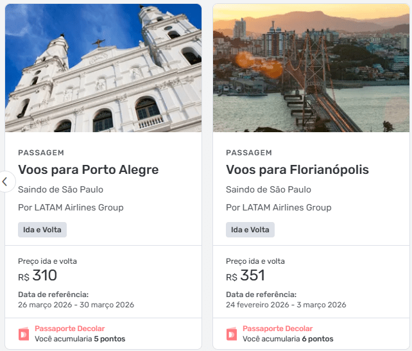The width and height of the screenshot is (412, 351).
Task: Open the Porto Alegre church photo
Action: click(103, 68)
